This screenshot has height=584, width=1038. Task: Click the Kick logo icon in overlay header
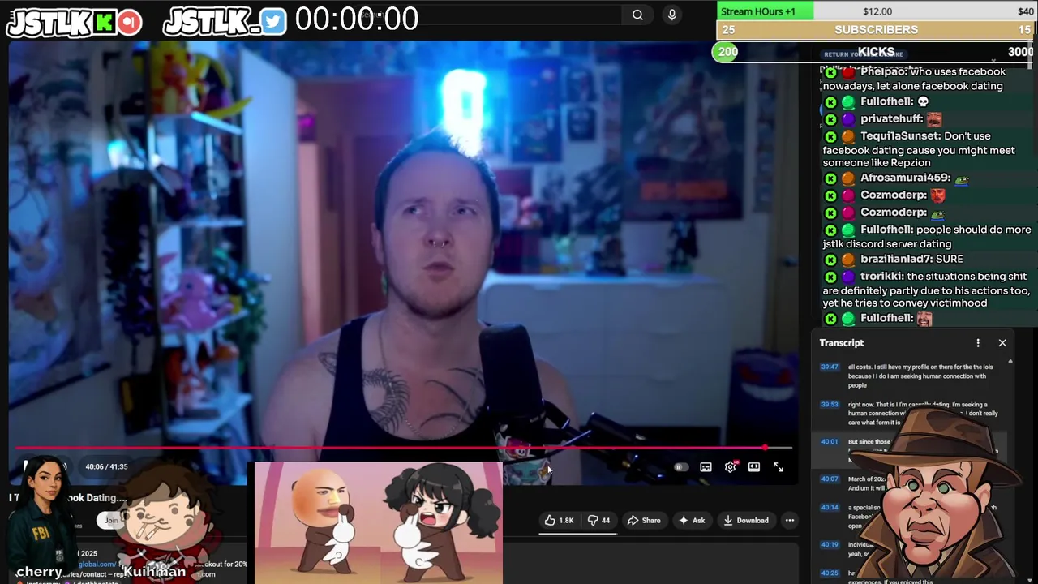tap(104, 23)
